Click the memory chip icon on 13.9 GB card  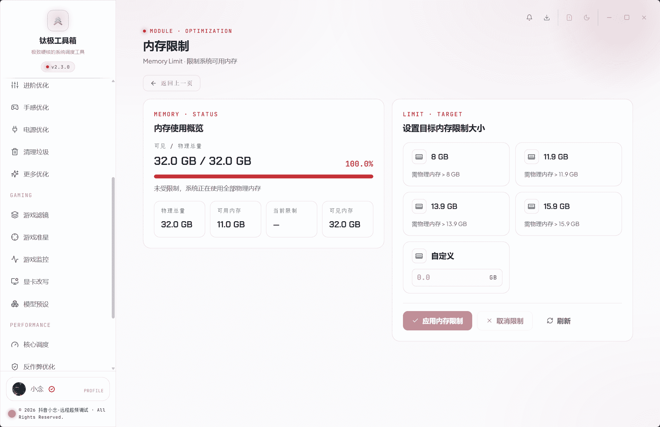419,206
